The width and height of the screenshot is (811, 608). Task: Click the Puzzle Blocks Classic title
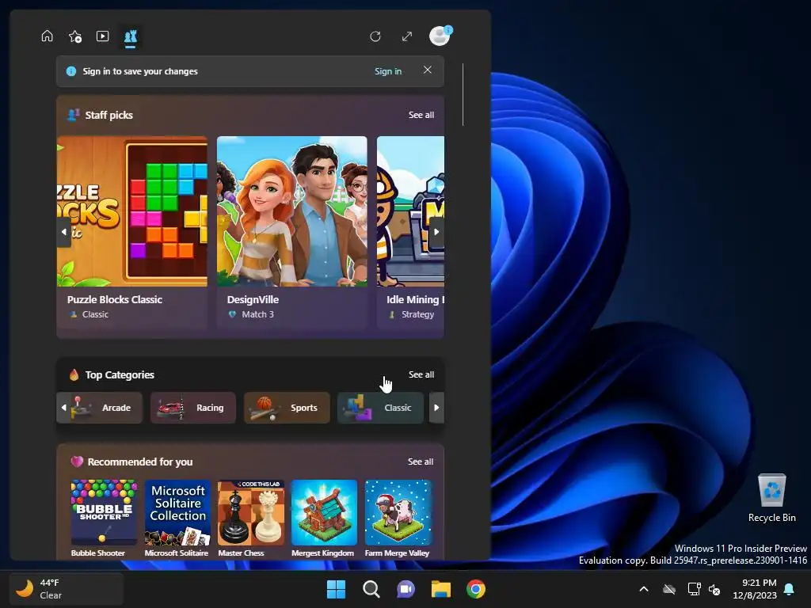point(114,299)
